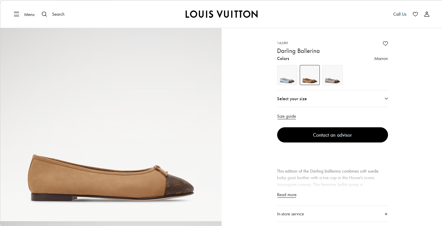Click Read more description link
Image resolution: width=442 pixels, height=226 pixels.
tap(287, 195)
